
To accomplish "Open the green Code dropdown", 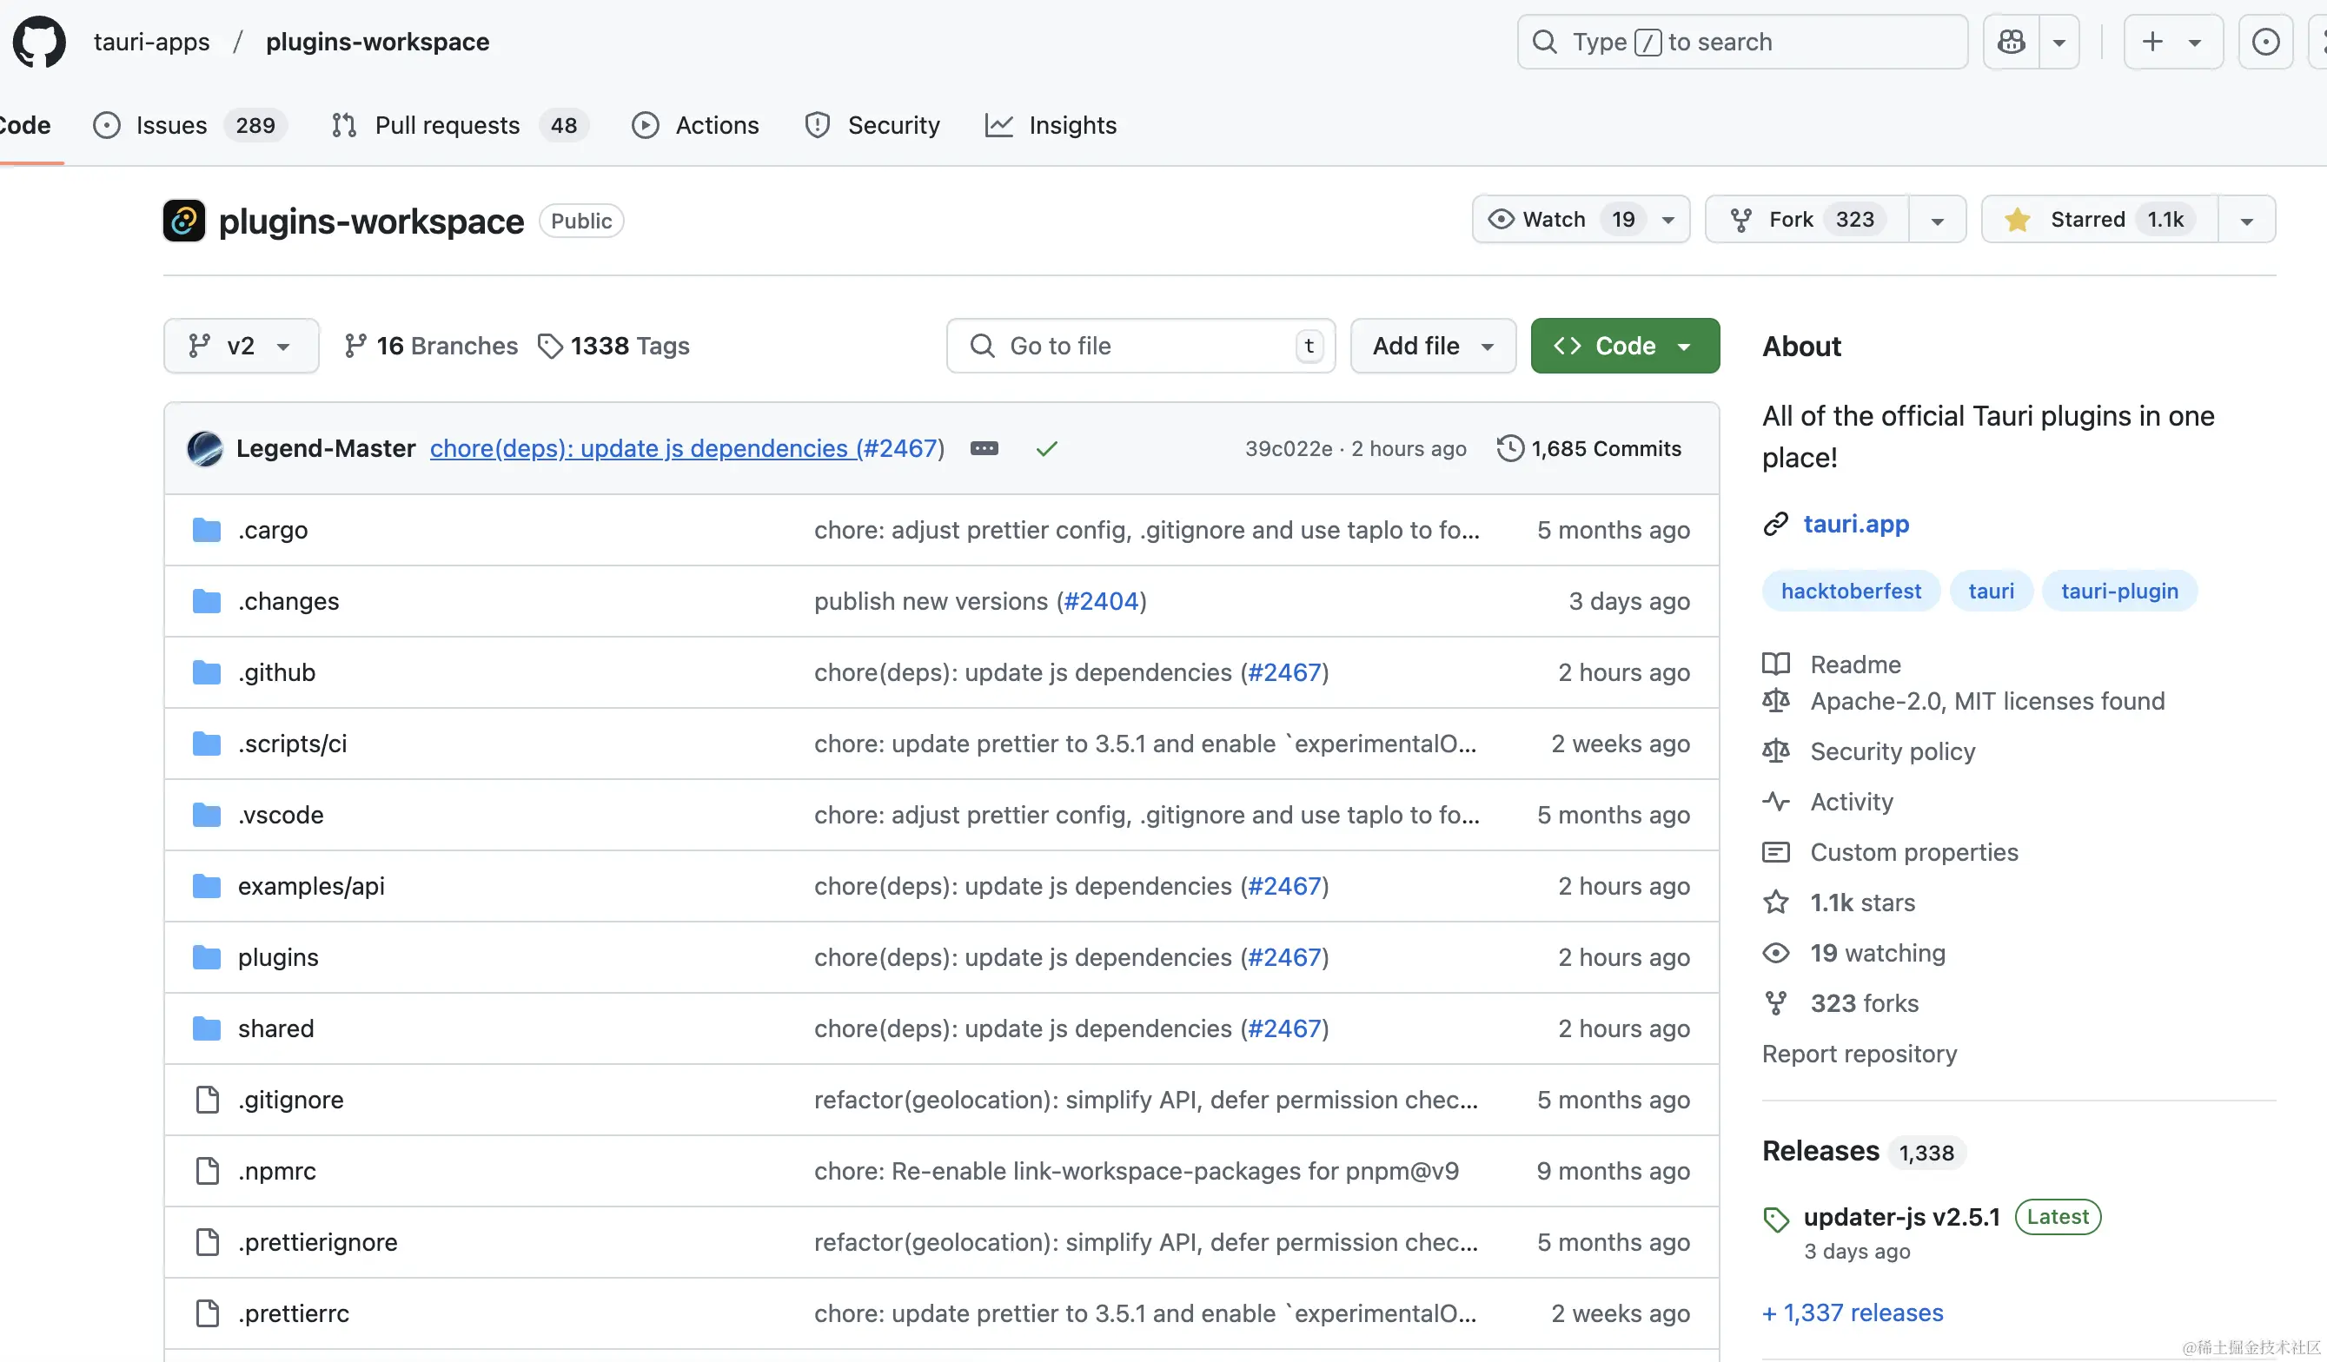I will (x=1624, y=347).
